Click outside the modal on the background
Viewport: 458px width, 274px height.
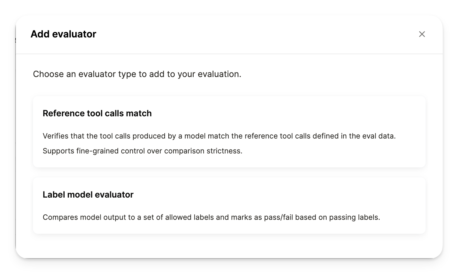click(x=8, y=137)
